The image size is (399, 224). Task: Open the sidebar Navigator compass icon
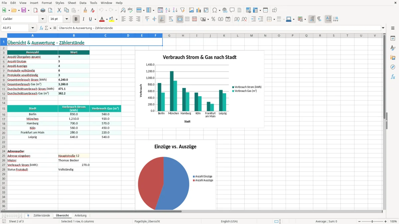tap(393, 67)
